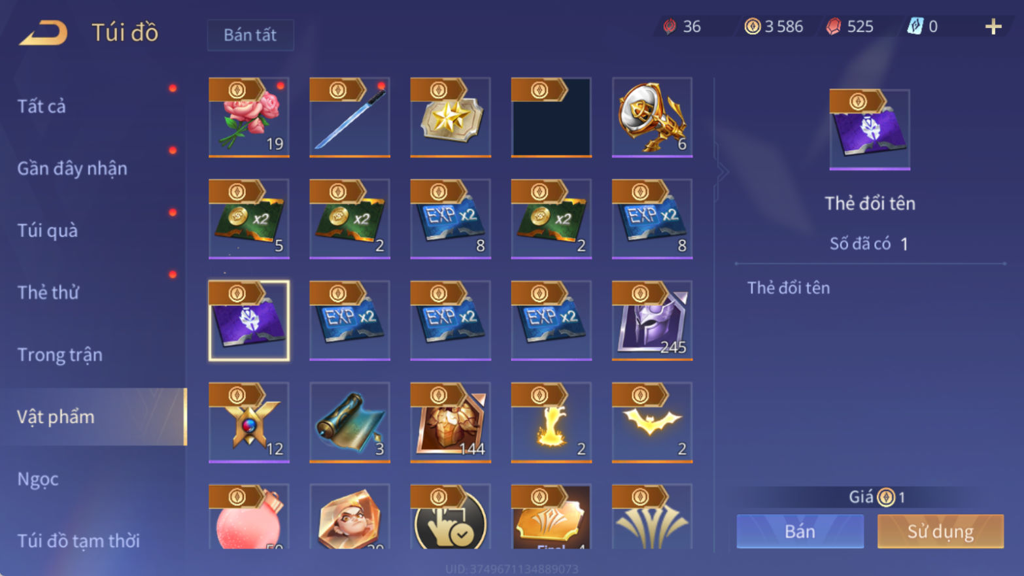The width and height of the screenshot is (1024, 576).
Task: Select the pink rose bouquet item
Action: pos(249,118)
